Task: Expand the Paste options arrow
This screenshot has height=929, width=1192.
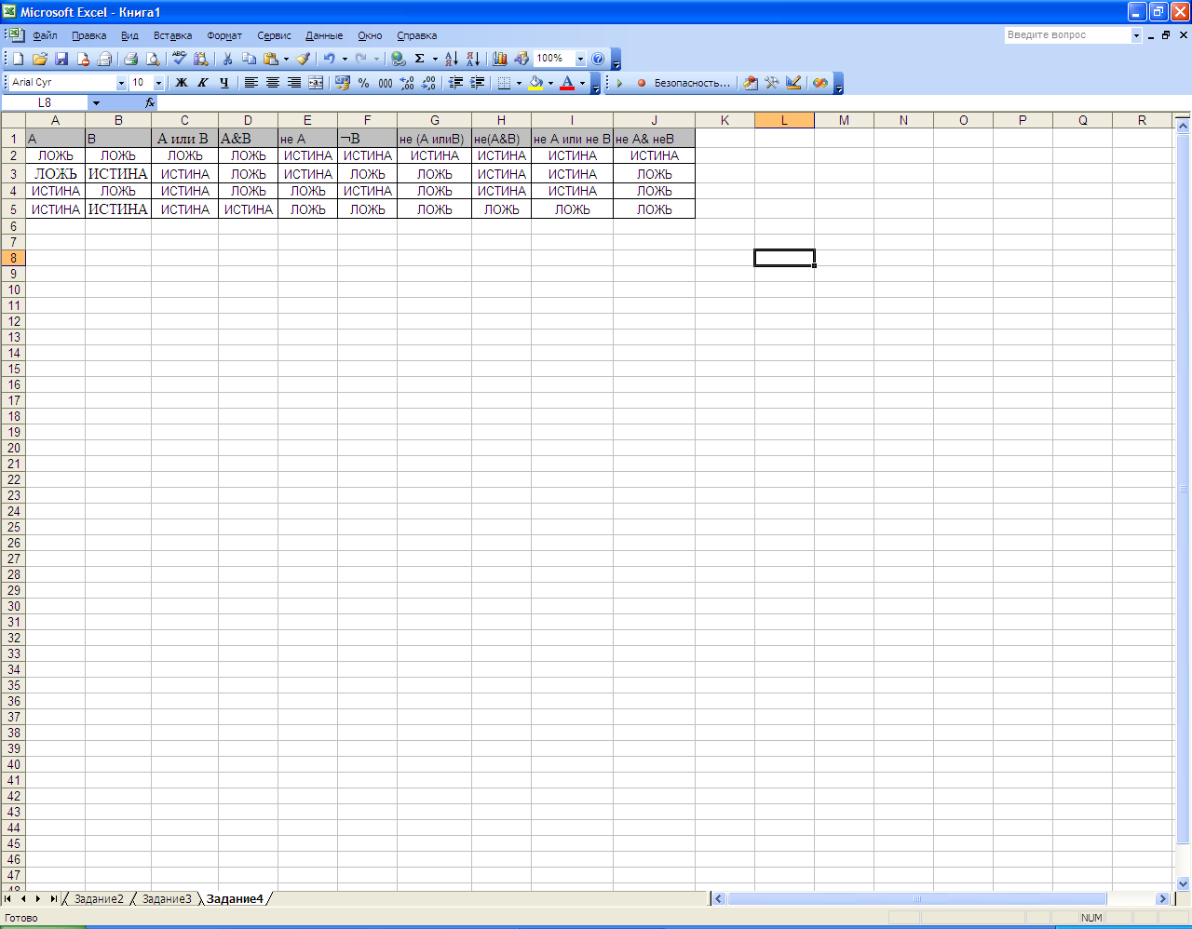Action: pos(286,59)
